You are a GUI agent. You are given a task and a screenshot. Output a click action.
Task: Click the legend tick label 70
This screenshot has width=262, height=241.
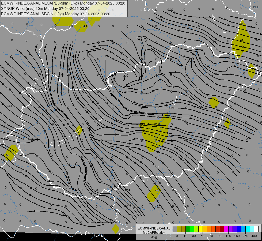click(x=211, y=236)
